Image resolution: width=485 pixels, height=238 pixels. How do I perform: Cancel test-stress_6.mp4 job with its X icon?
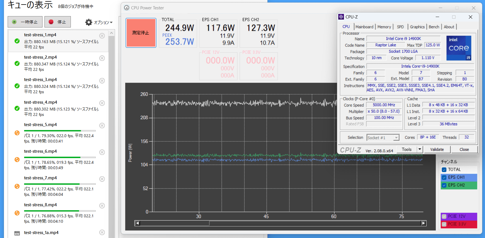pos(102,152)
